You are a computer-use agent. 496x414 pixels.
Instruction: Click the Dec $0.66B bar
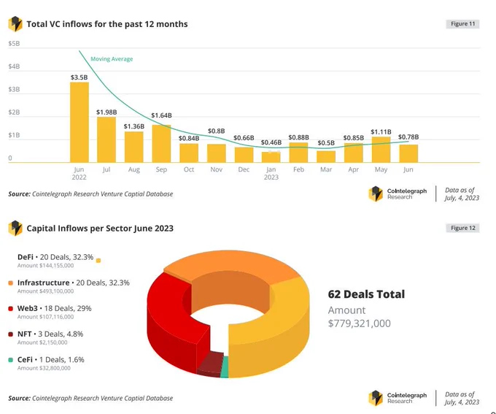[244, 155]
